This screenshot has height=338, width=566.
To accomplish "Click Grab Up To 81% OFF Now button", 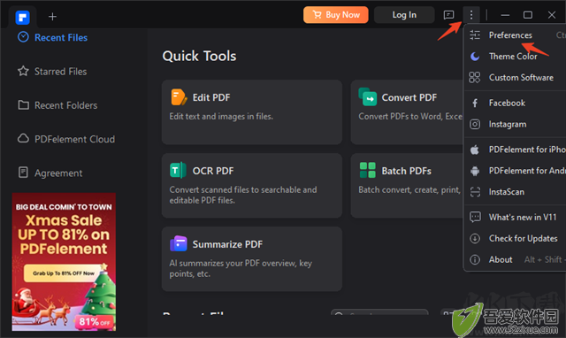I will tap(64, 273).
